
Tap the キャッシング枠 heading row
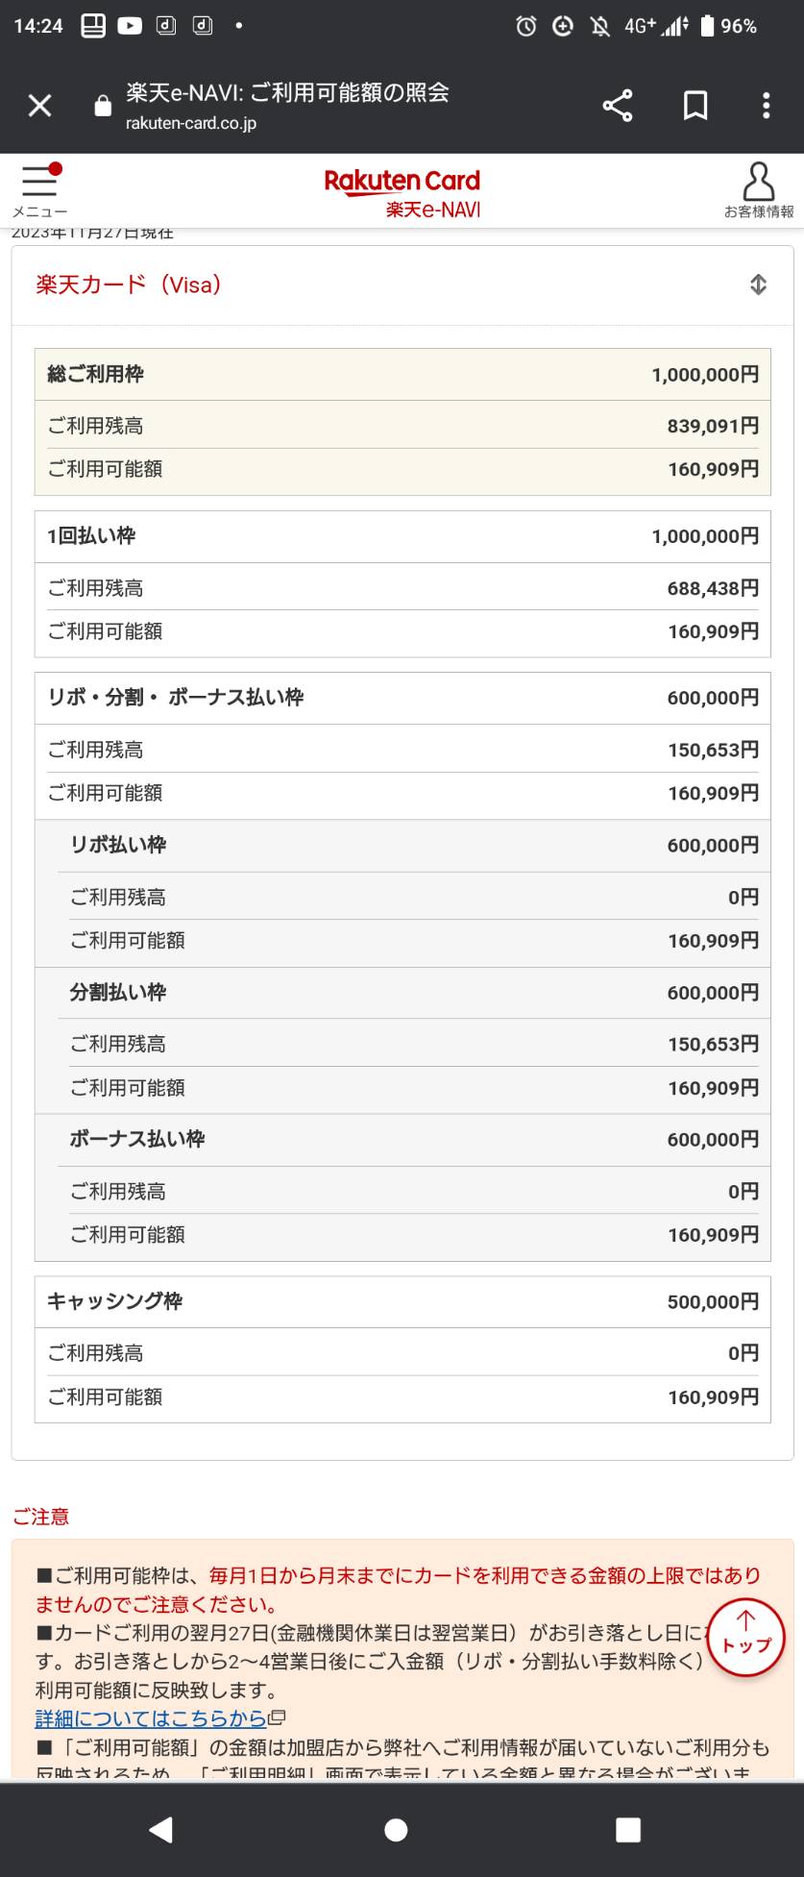coord(402,1301)
